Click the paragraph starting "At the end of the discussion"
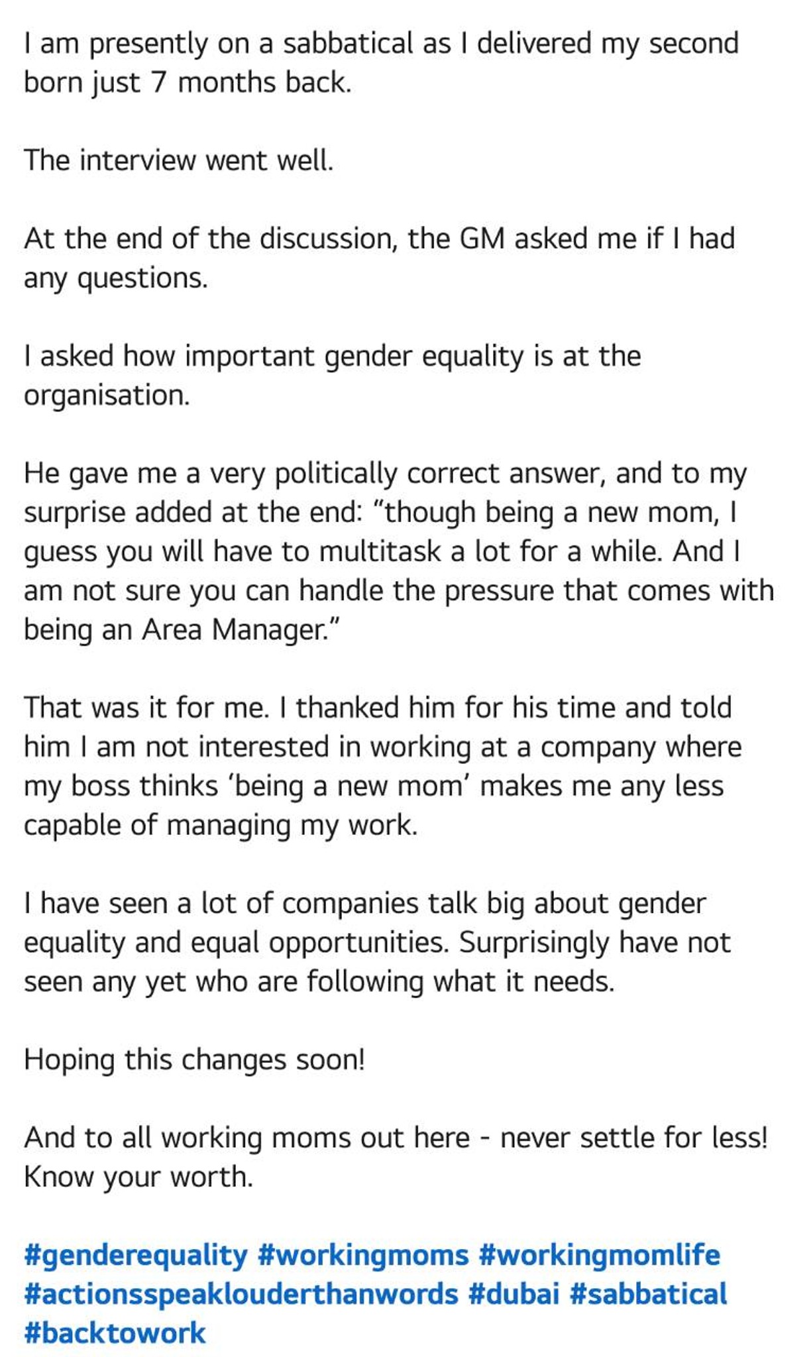The image size is (811, 1357). pos(379,258)
